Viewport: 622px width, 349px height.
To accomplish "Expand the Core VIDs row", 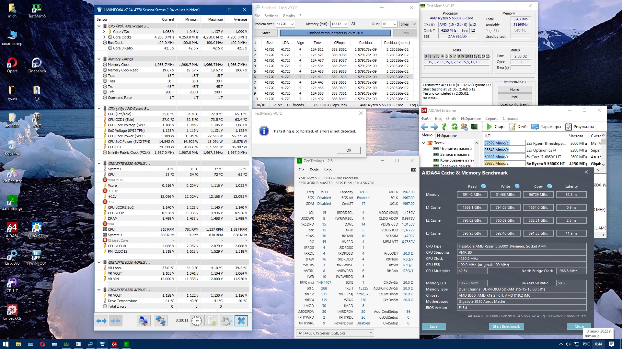I will (x=104, y=32).
